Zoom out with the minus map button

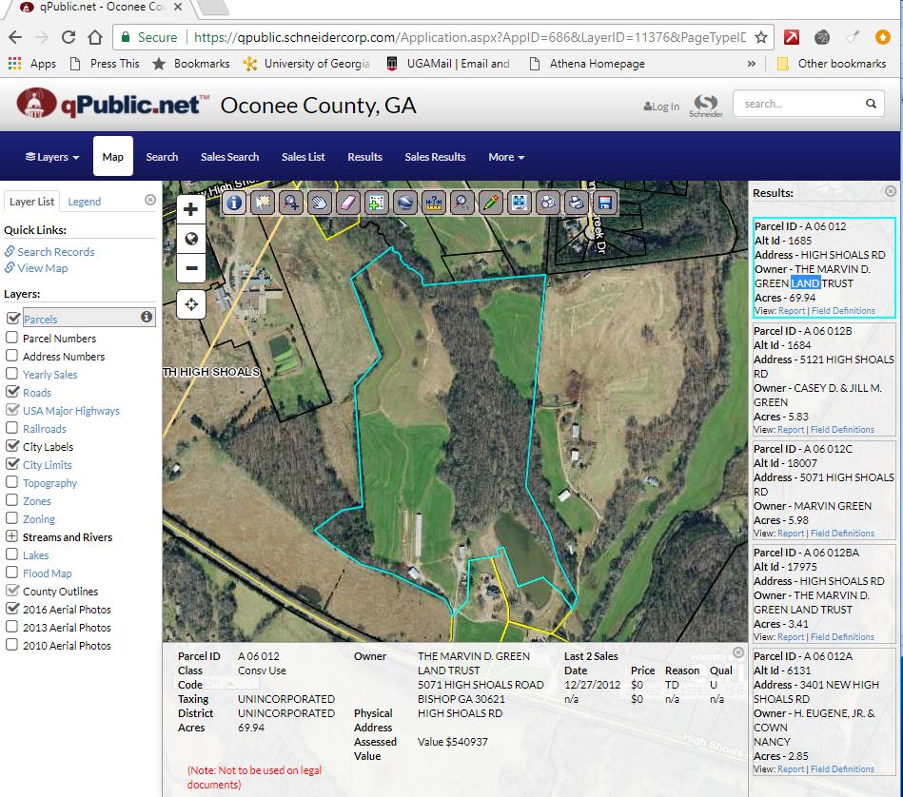point(191,268)
